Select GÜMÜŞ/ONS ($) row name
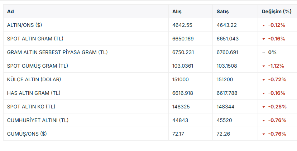Viewport: 297px width, 151px height. (x=27, y=134)
